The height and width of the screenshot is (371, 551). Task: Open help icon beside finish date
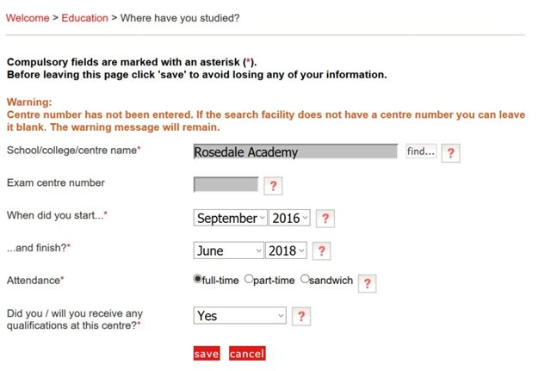(x=321, y=250)
